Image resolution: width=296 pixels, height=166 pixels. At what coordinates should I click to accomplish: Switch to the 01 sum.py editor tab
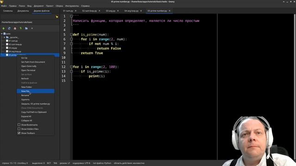click(68, 11)
